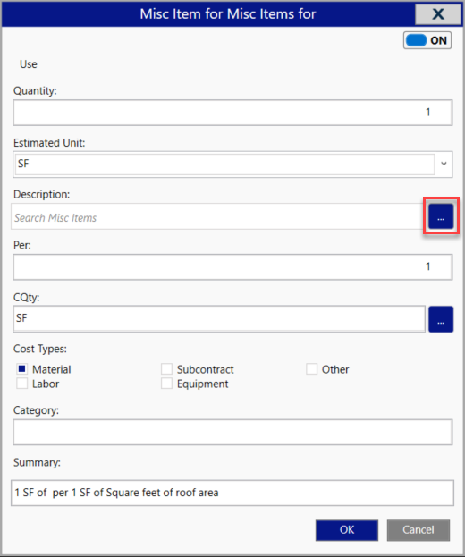Expand the Estimated Unit dropdown arrow

pos(444,164)
